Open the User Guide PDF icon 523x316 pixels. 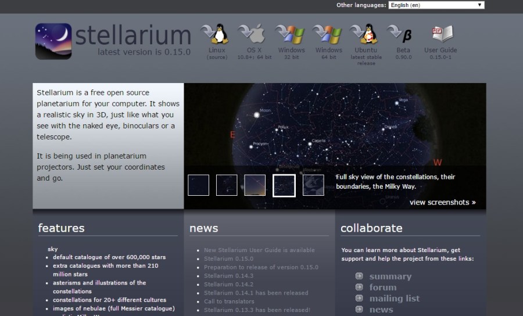[442, 34]
